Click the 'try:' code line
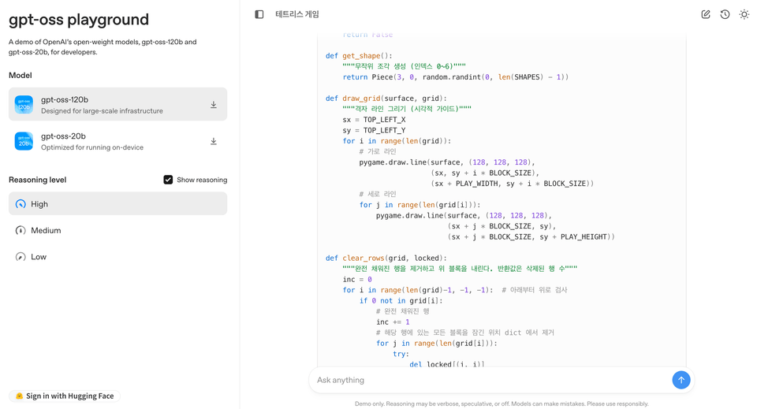The width and height of the screenshot is (757, 409). pos(401,354)
